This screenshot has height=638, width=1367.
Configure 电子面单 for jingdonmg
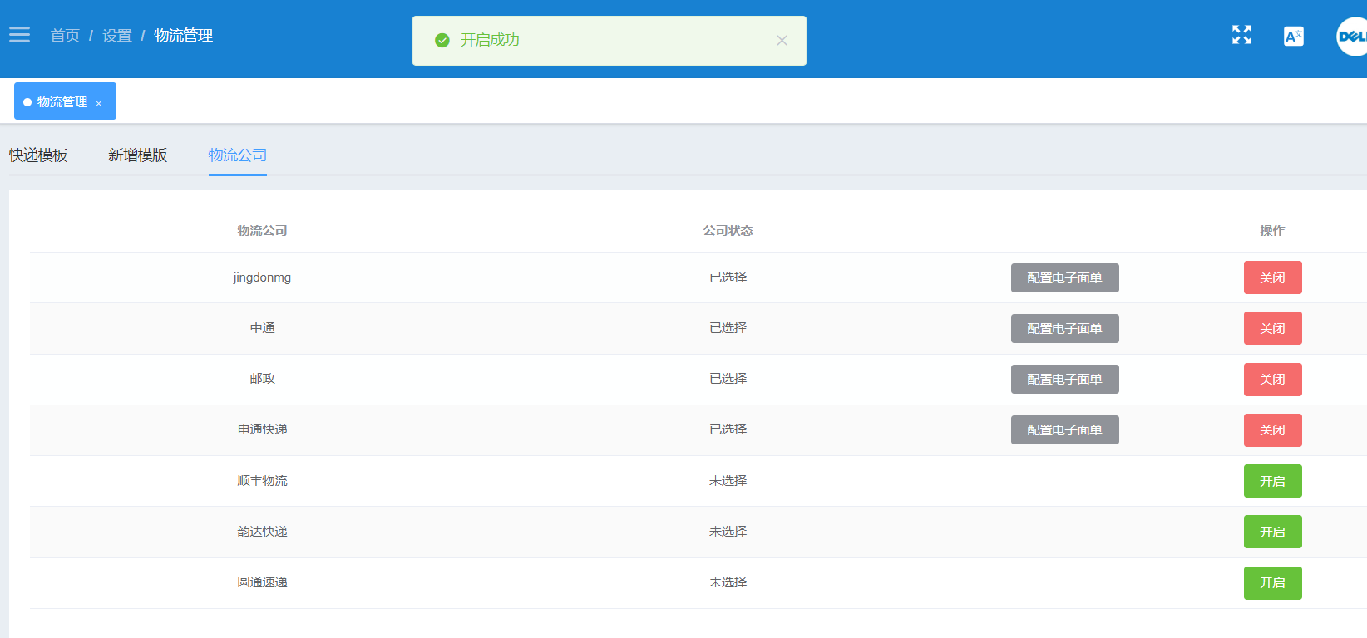pos(1065,278)
